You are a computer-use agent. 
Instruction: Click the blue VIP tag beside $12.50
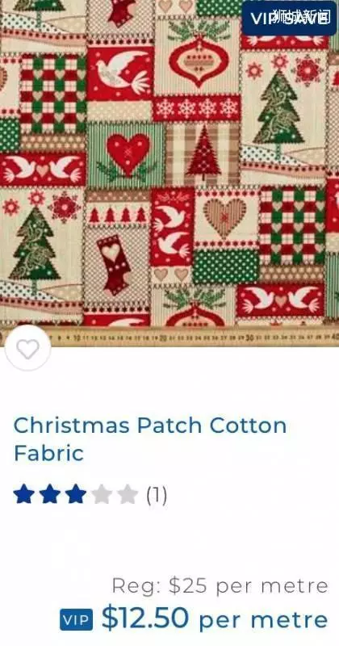click(76, 619)
